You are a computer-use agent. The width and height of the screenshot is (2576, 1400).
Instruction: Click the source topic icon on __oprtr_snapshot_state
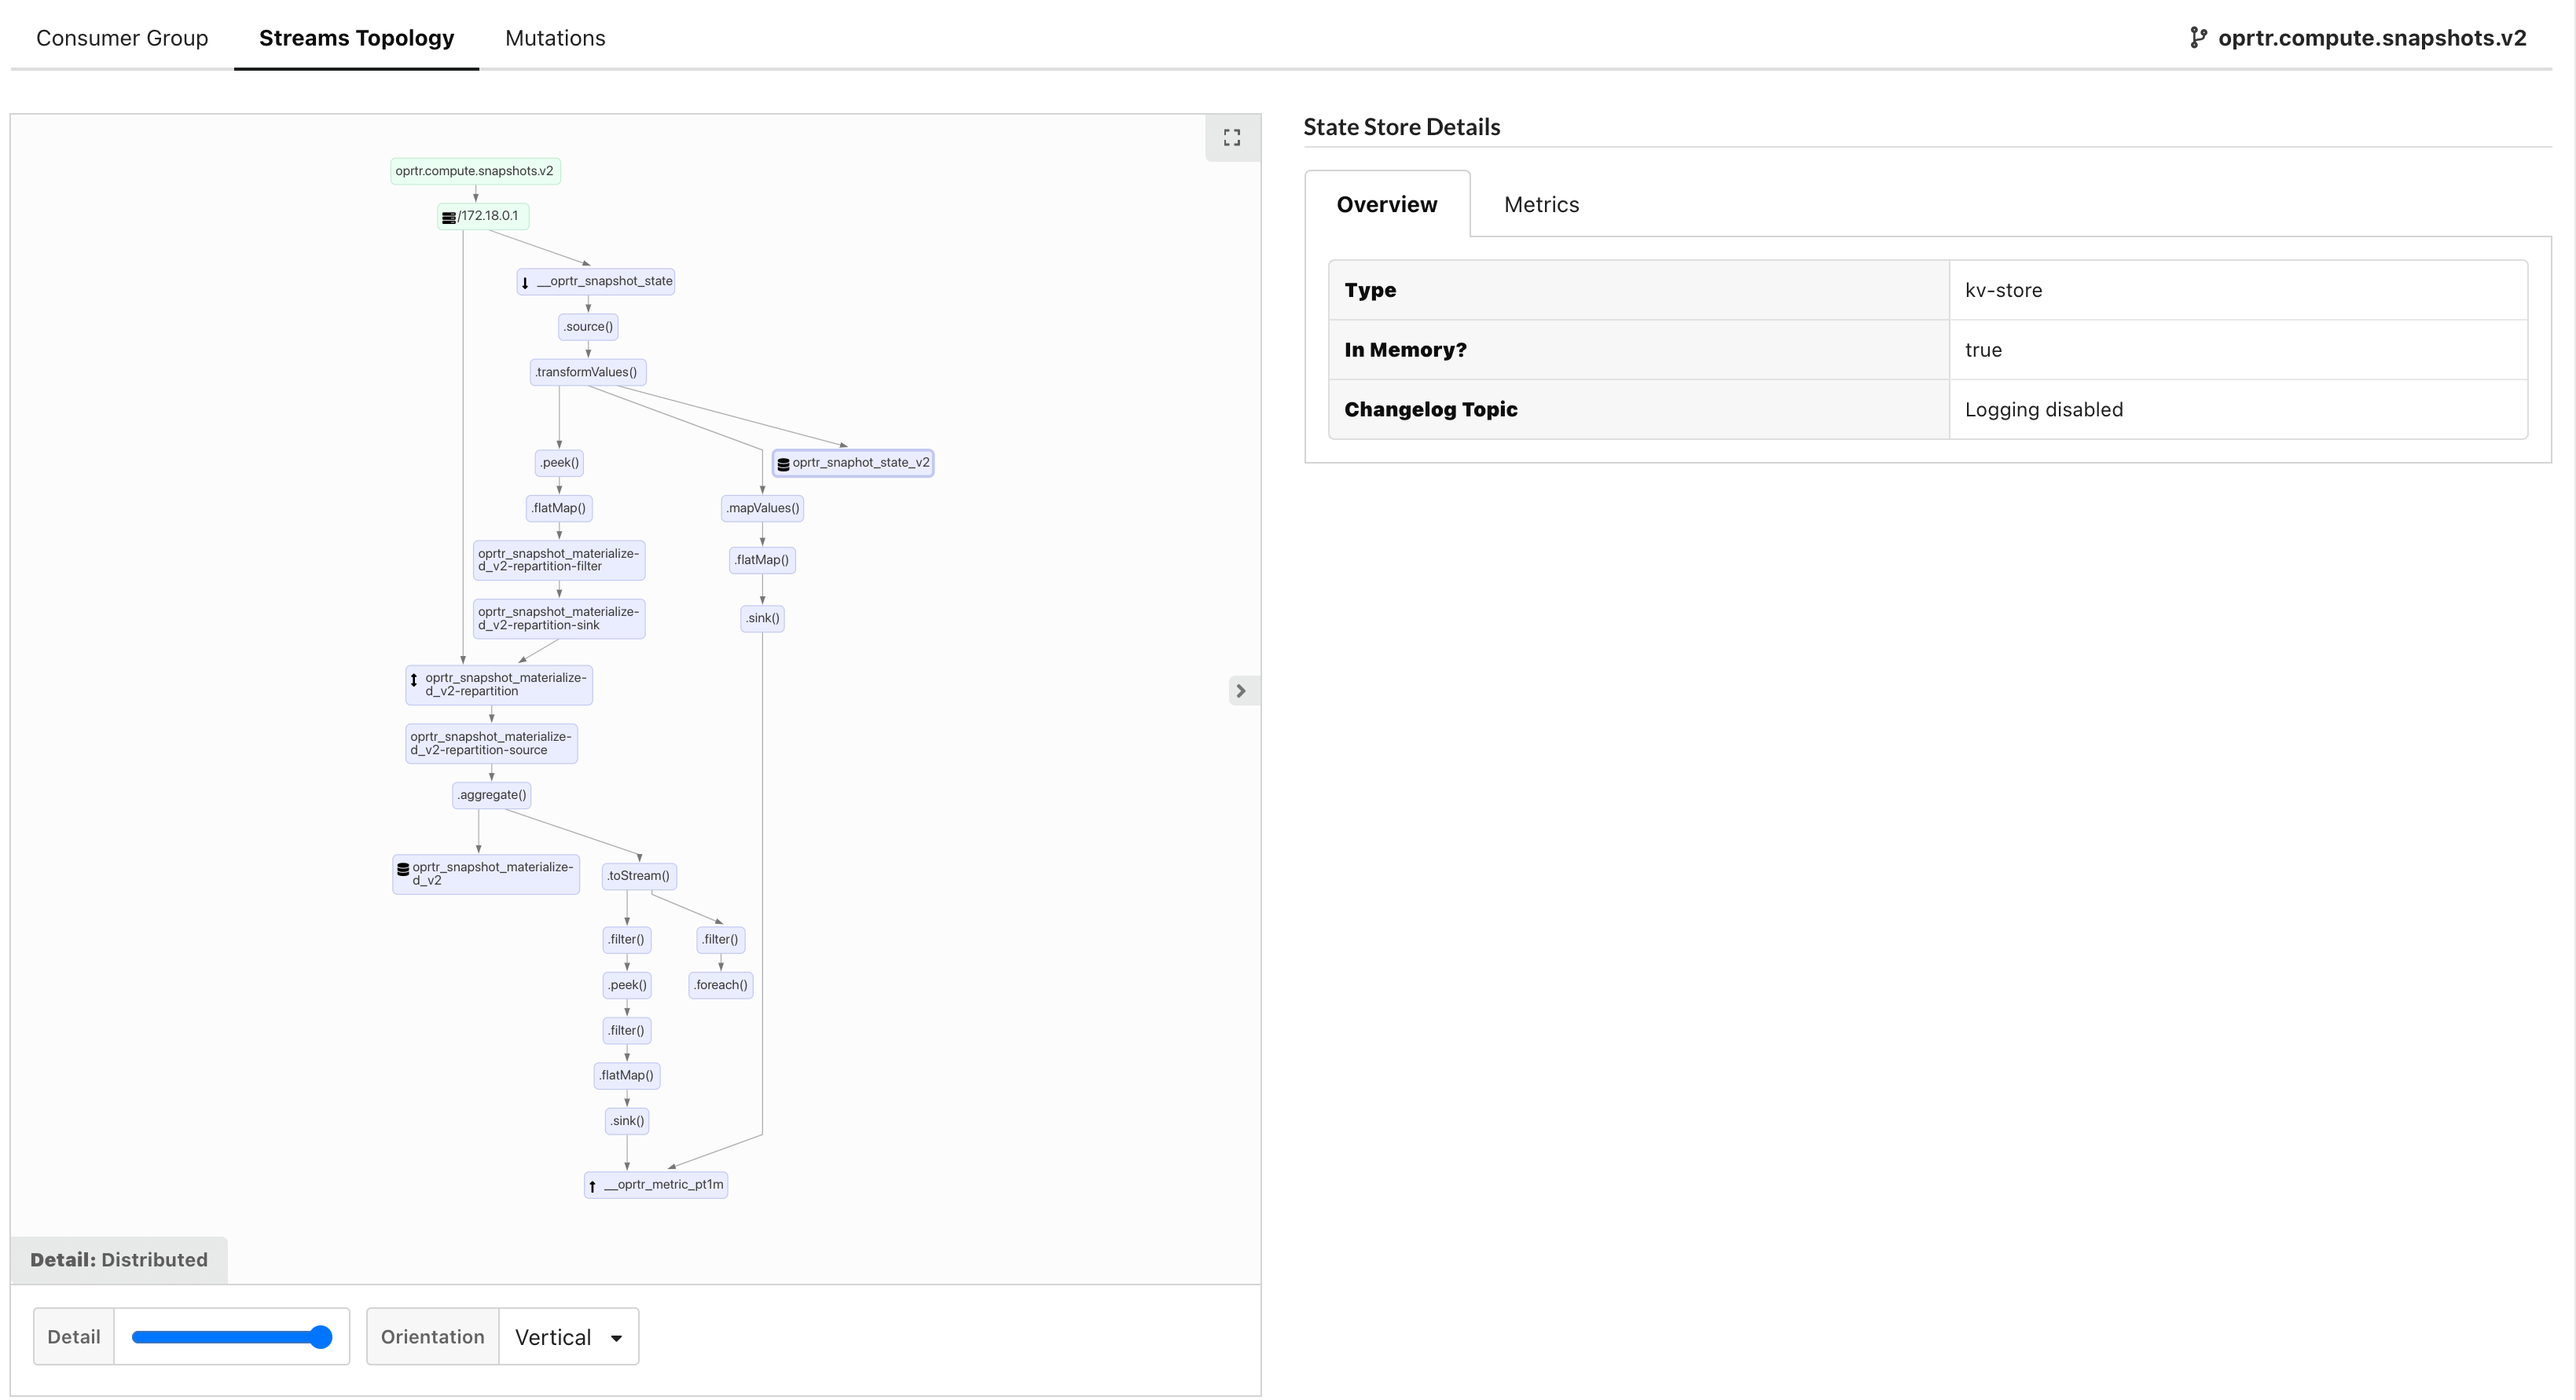coord(525,281)
